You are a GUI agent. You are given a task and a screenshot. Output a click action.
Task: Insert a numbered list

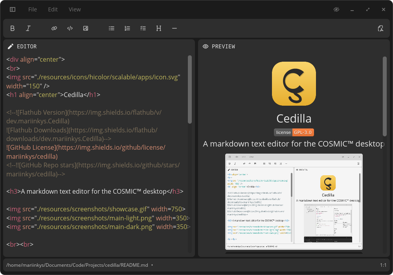(127, 28)
